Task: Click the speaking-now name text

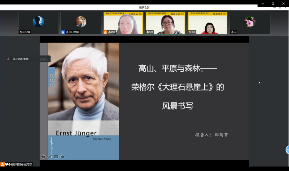Action: (21, 59)
